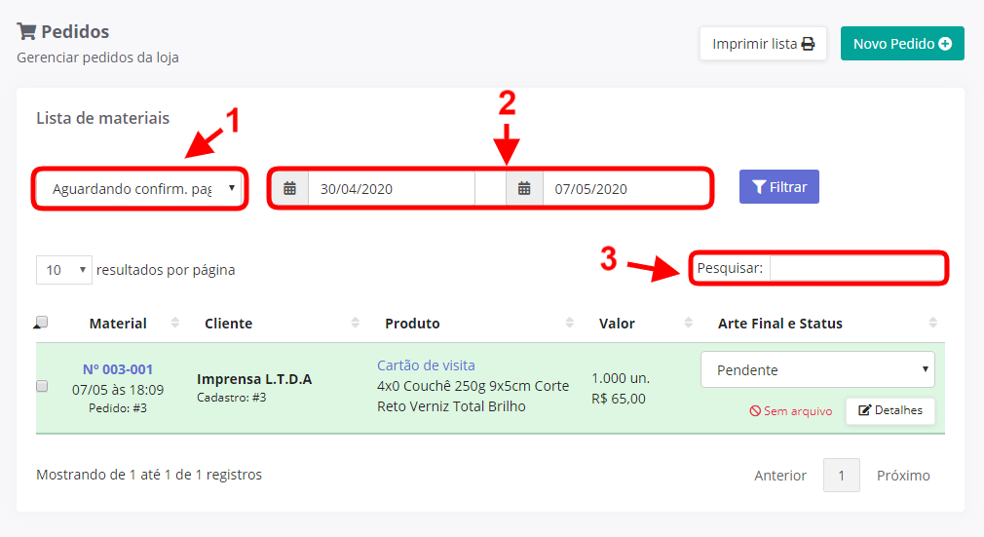The height and width of the screenshot is (537, 984).
Task: Go to pagination page 1
Action: pos(841,476)
